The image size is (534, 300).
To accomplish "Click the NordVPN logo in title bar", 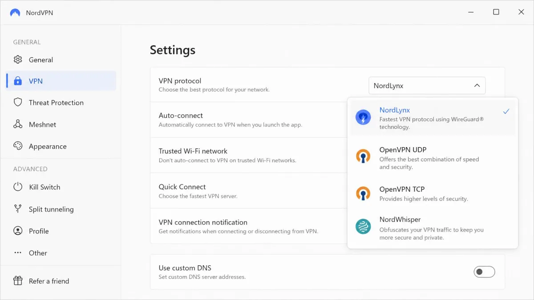I will tap(15, 12).
